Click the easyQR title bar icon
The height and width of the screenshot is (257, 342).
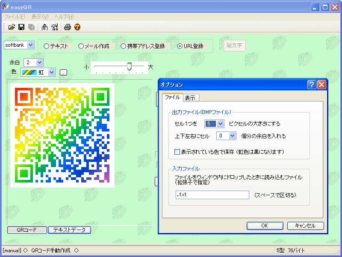point(6,7)
